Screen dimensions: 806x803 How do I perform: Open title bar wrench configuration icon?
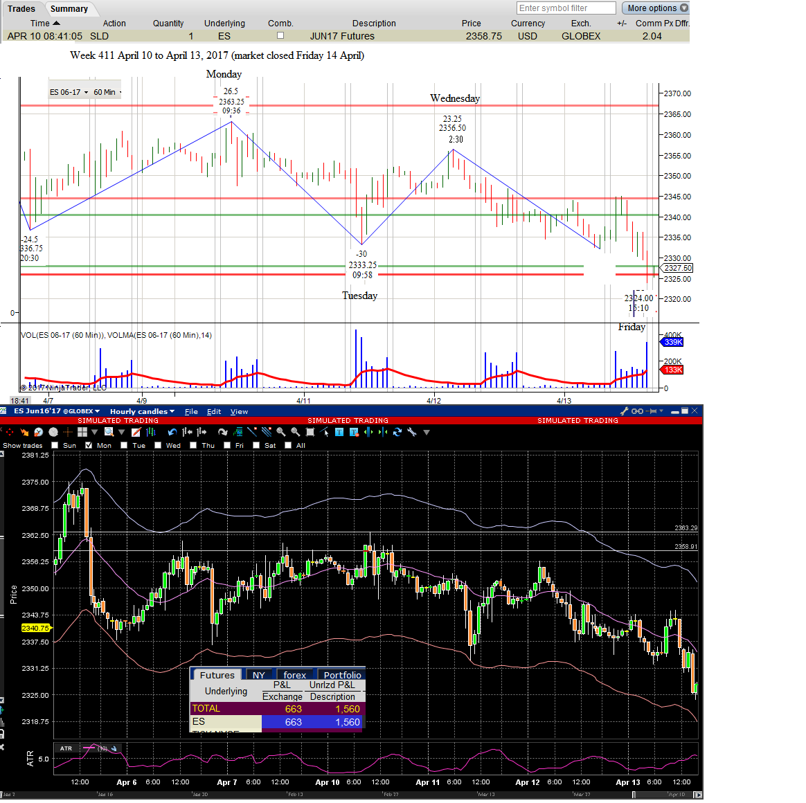click(x=625, y=411)
